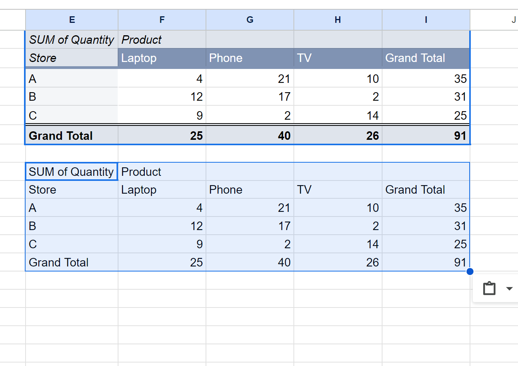Select column H header
This screenshot has height=366, width=518.
click(x=338, y=20)
